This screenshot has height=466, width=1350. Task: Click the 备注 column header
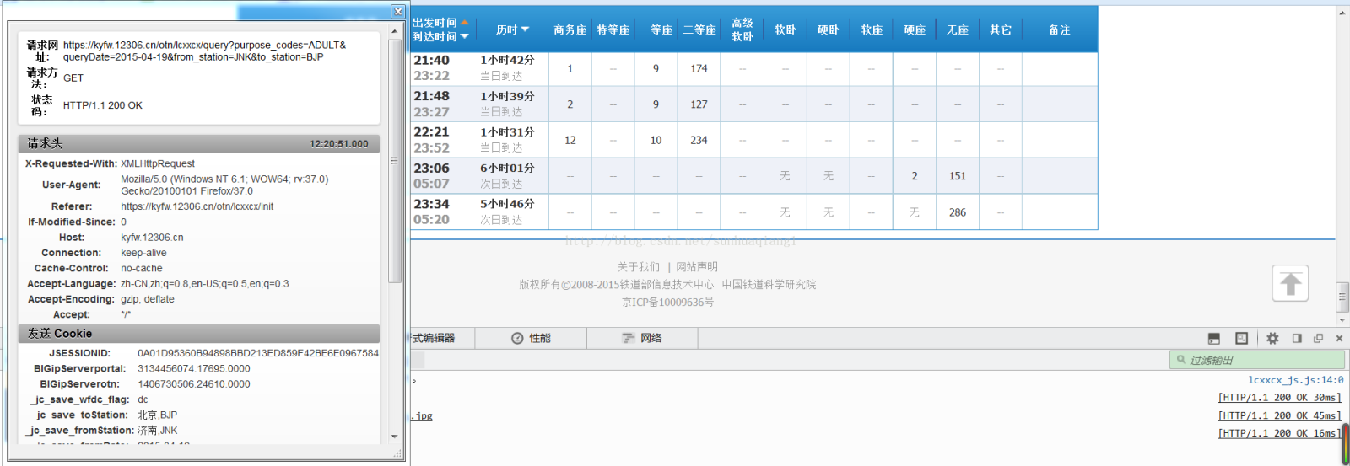1060,29
